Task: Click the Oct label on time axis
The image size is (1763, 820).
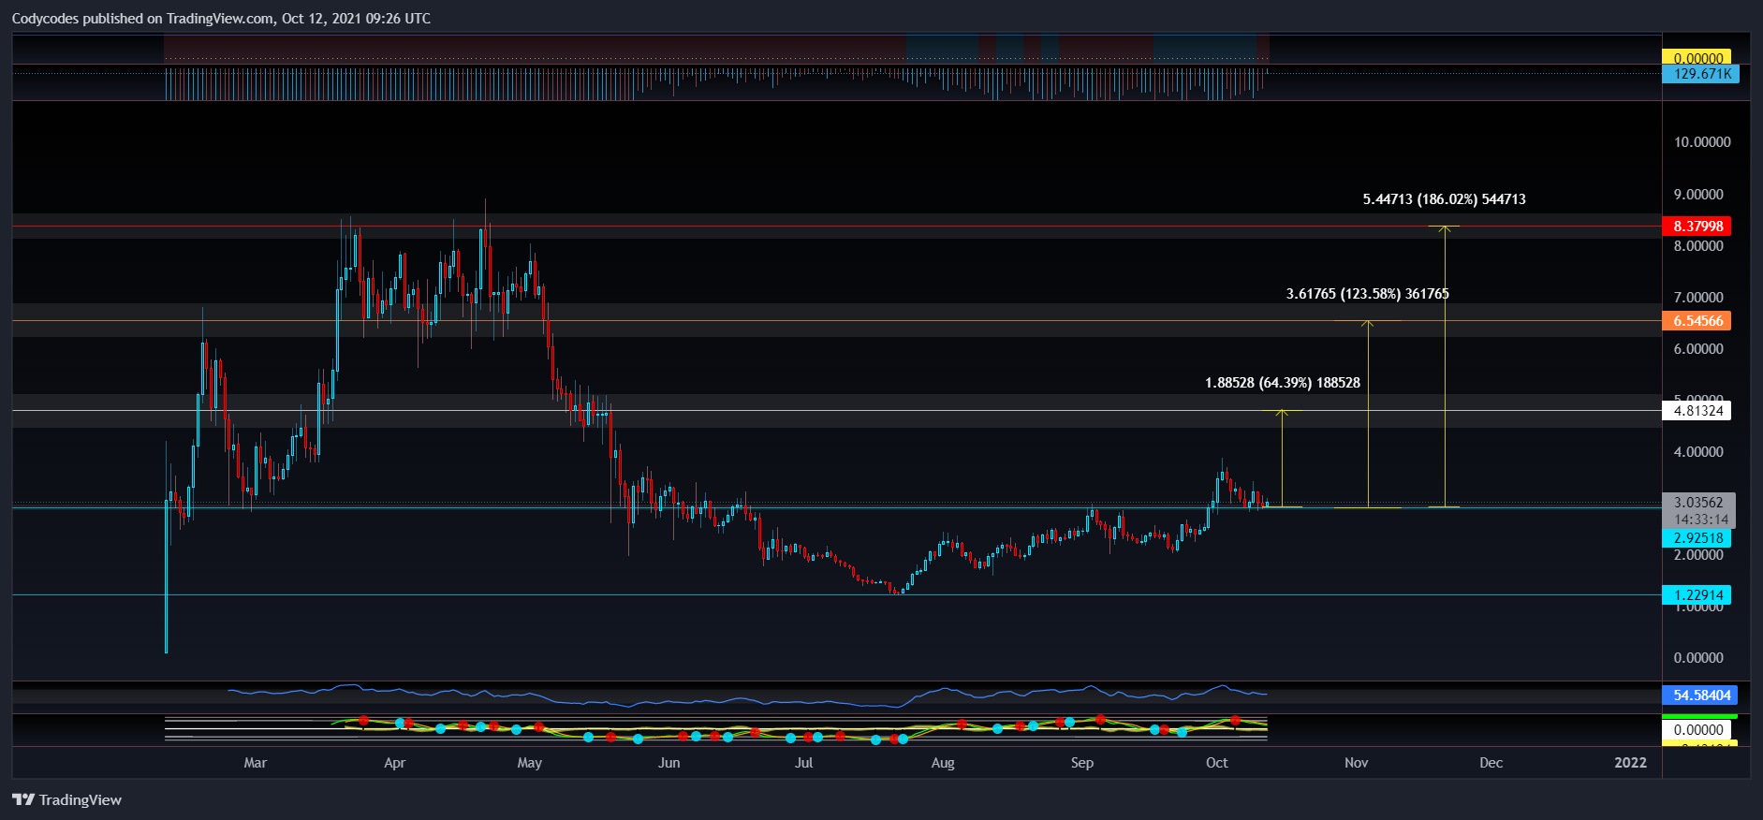Action: [1216, 763]
